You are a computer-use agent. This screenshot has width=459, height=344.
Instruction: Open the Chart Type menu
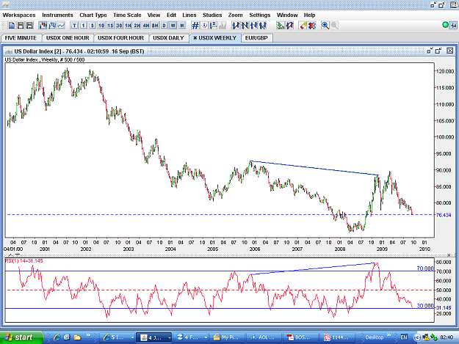click(x=93, y=15)
